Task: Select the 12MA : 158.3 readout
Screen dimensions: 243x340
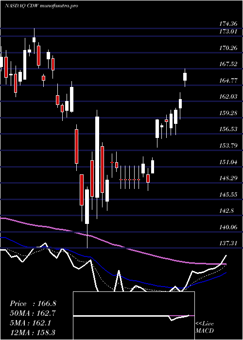Action: pos(33,333)
